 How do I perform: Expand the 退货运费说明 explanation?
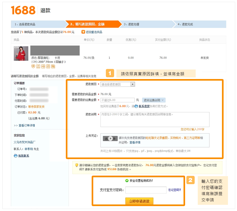[154, 100]
